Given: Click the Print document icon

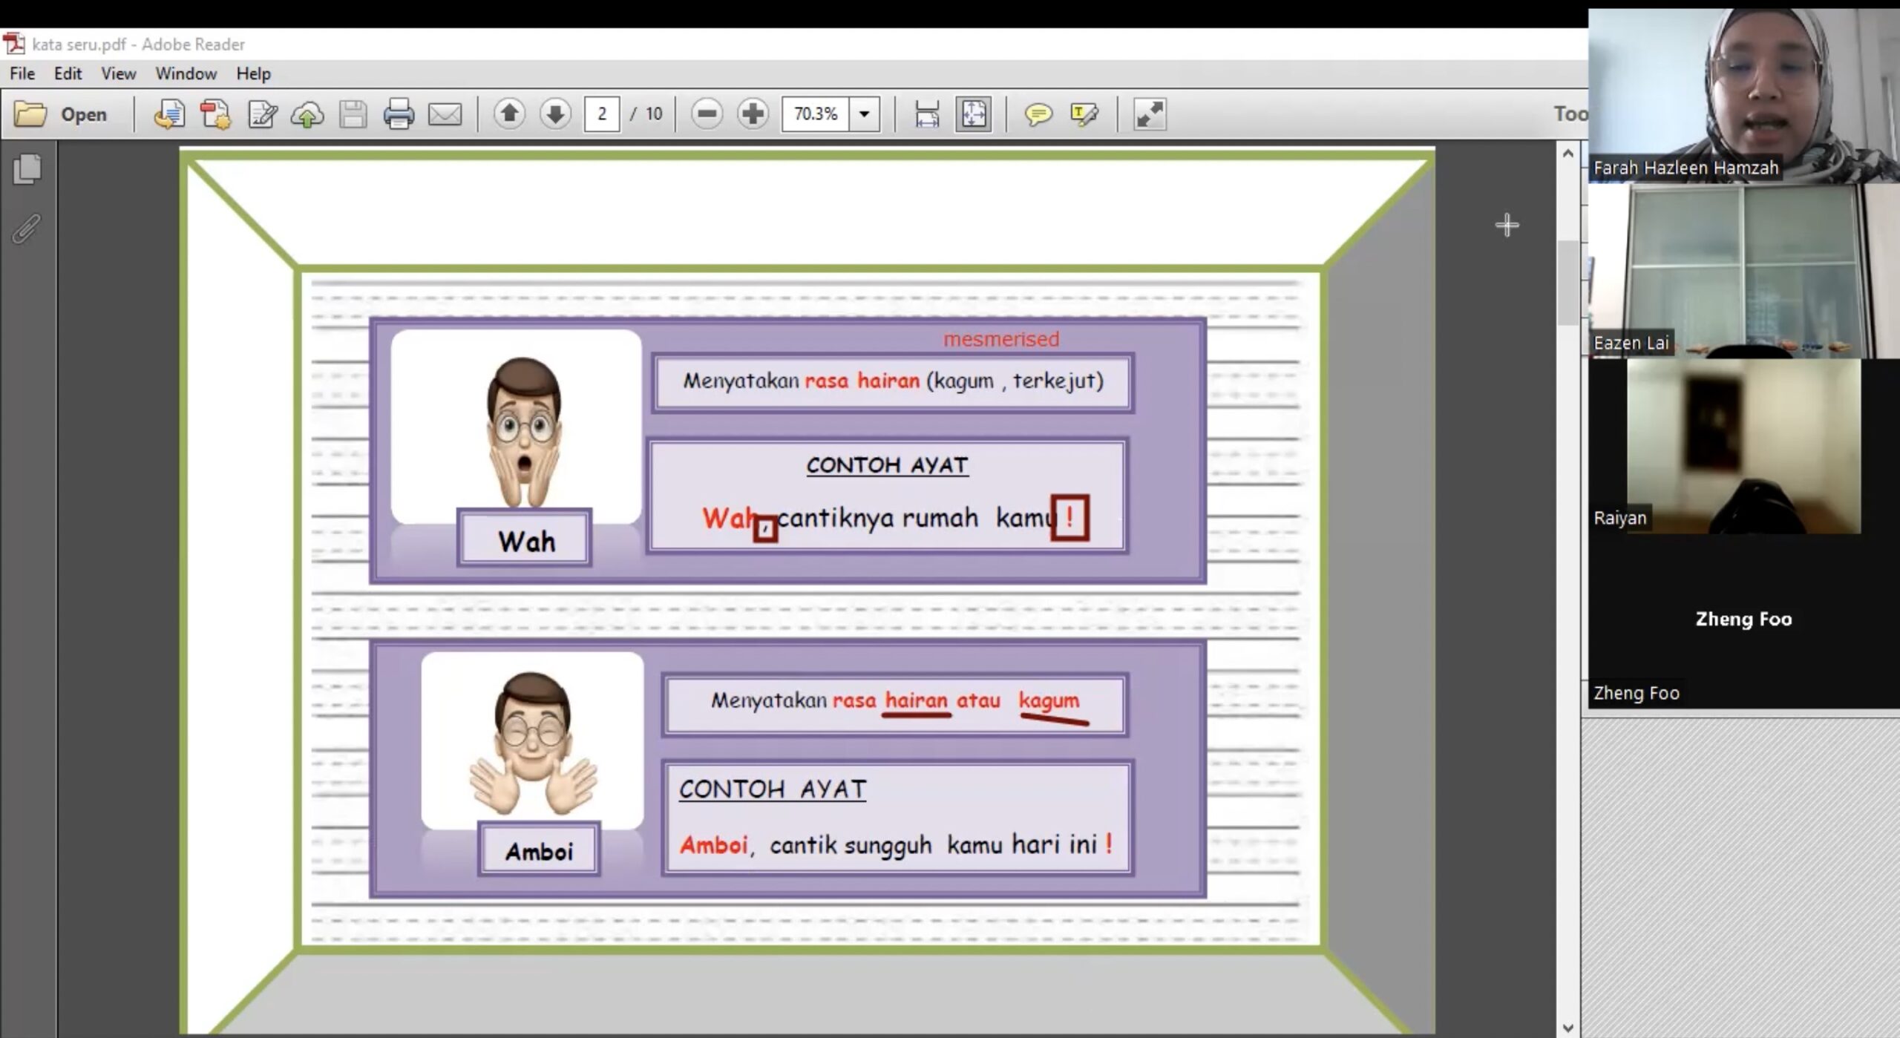Looking at the screenshot, I should click(399, 114).
